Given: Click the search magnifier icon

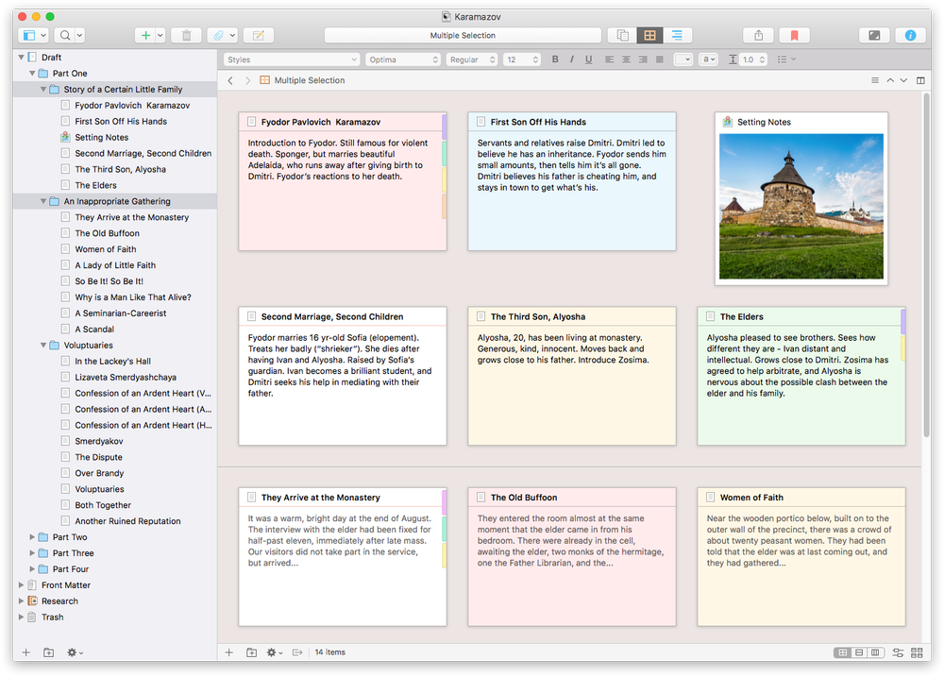Looking at the screenshot, I should 65,36.
